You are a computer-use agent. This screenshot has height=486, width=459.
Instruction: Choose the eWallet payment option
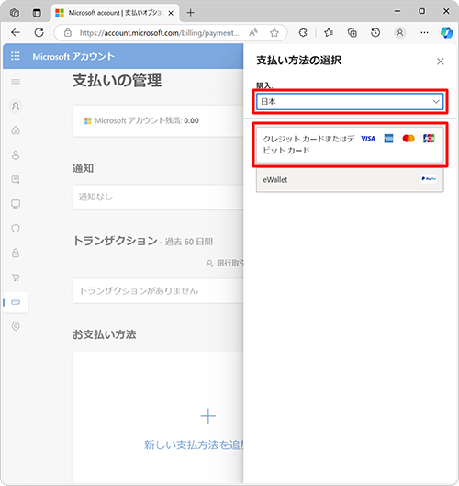350,179
